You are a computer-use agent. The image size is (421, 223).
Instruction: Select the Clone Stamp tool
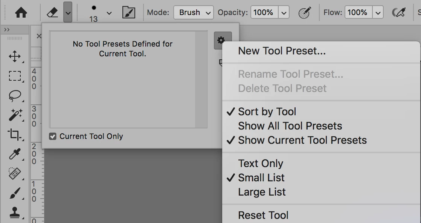15,212
